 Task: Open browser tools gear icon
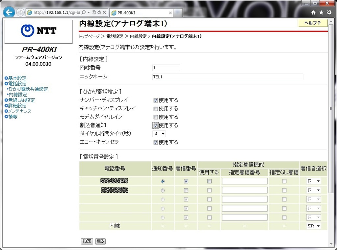[x=329, y=12]
